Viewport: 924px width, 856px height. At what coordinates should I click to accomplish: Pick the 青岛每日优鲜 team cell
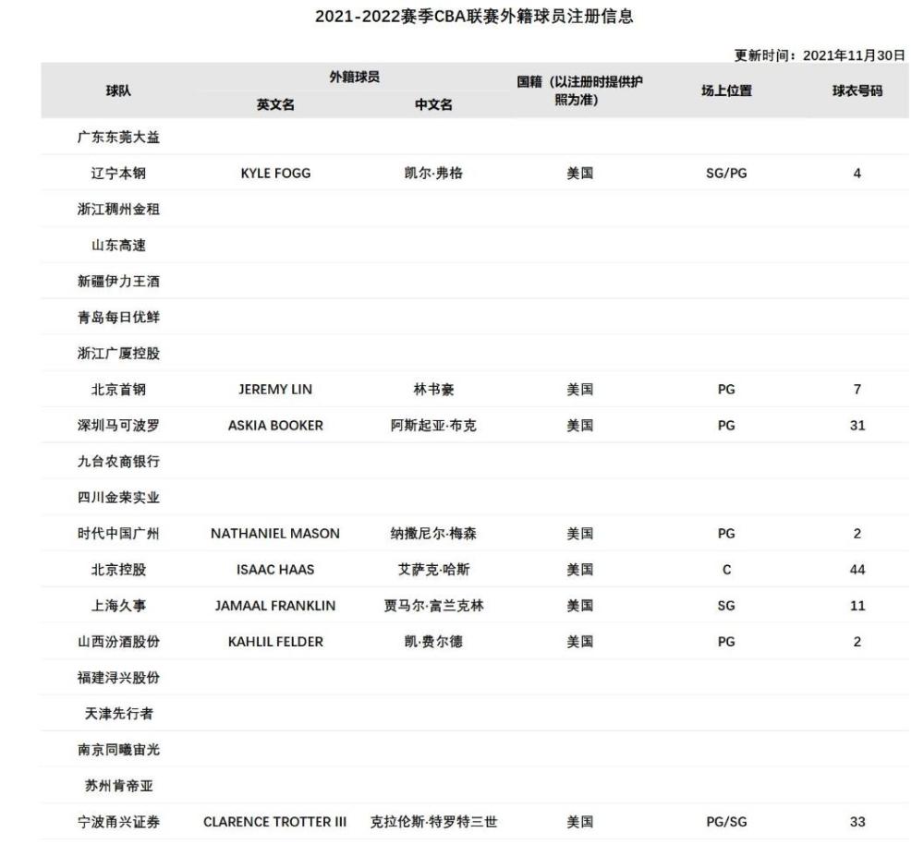click(x=118, y=318)
